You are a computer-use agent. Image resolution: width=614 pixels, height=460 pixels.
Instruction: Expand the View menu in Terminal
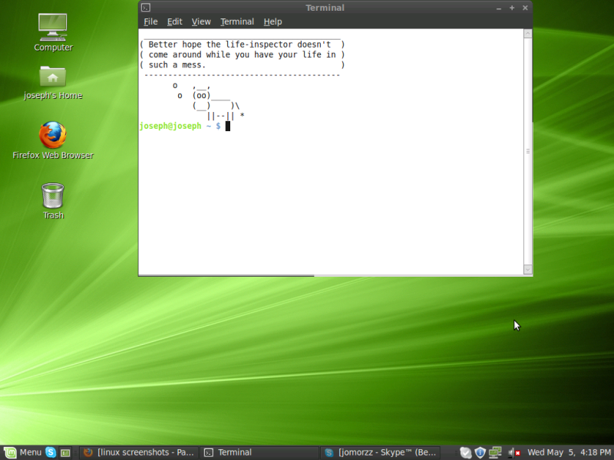pos(201,21)
